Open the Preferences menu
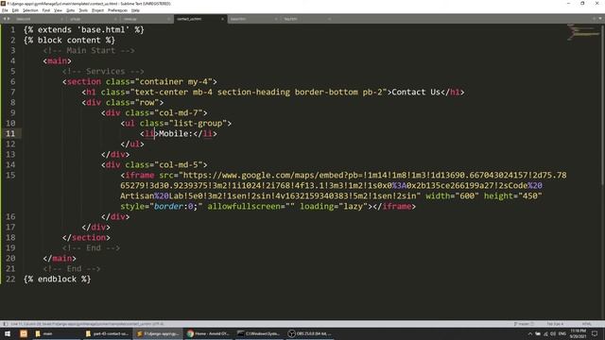The width and height of the screenshot is (605, 340). click(117, 10)
